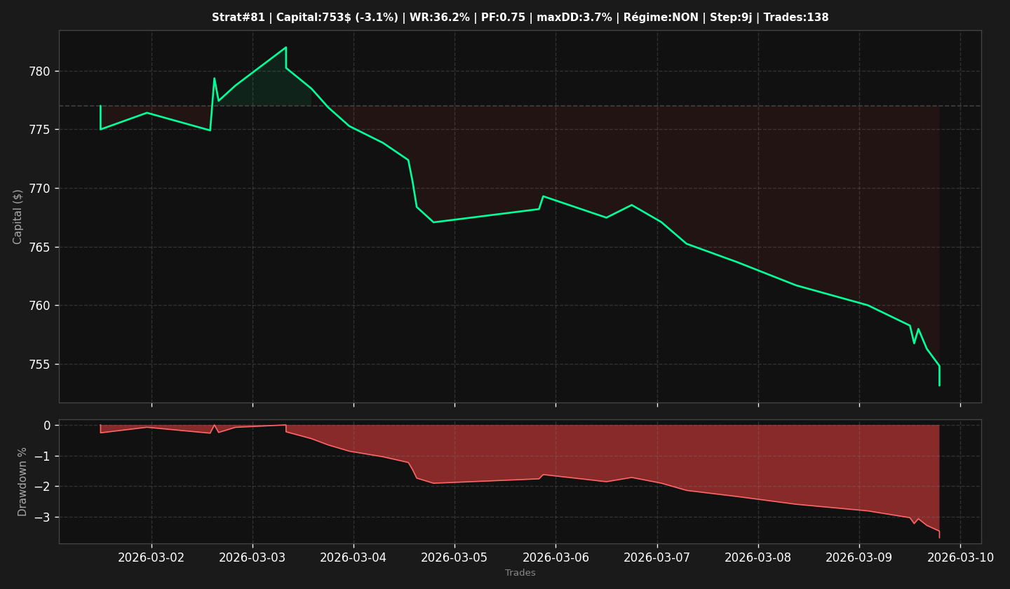Click the 755 capital axis tick label
The width and height of the screenshot is (1010, 589).
coord(41,365)
